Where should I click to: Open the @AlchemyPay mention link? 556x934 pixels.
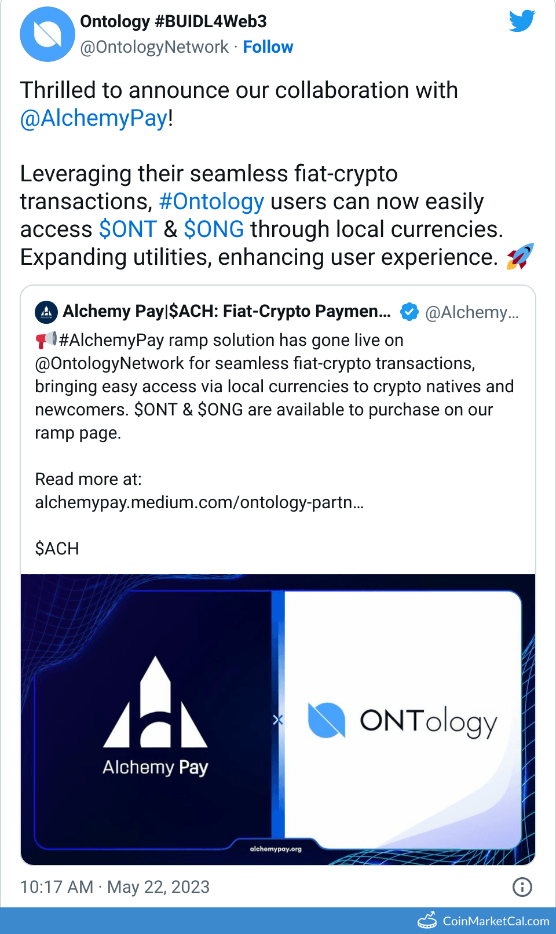point(94,118)
